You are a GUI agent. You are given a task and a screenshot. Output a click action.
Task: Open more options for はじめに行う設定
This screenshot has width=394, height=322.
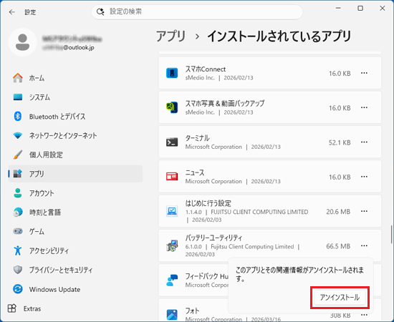(364, 211)
